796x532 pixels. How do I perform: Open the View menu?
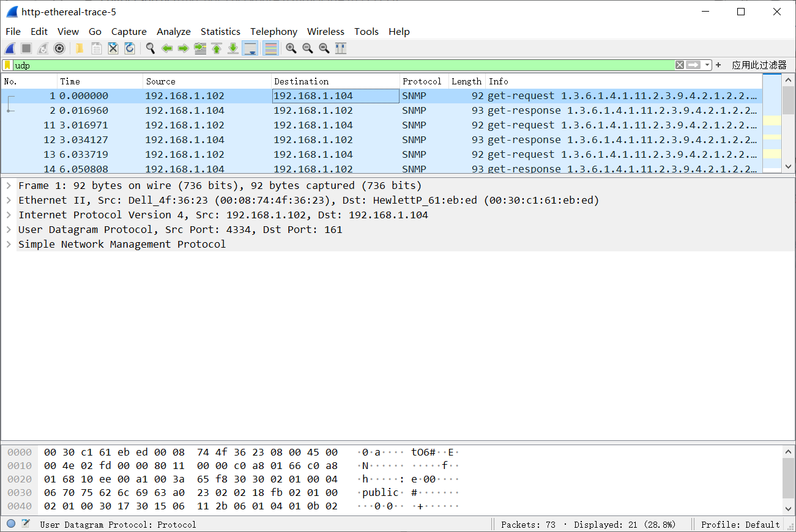point(68,31)
